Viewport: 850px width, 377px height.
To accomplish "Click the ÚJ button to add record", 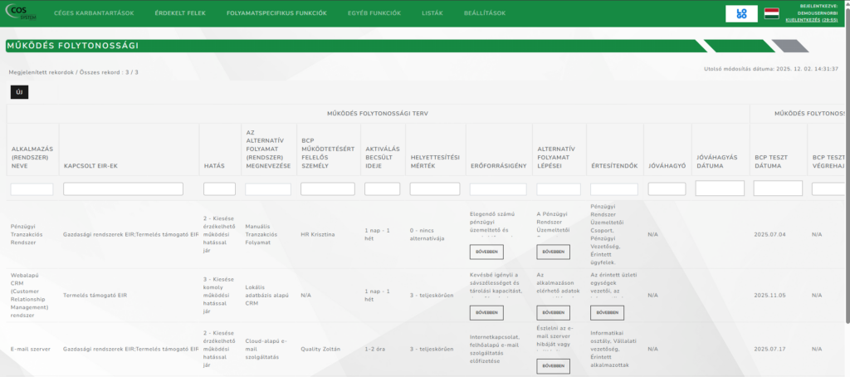I will point(20,92).
